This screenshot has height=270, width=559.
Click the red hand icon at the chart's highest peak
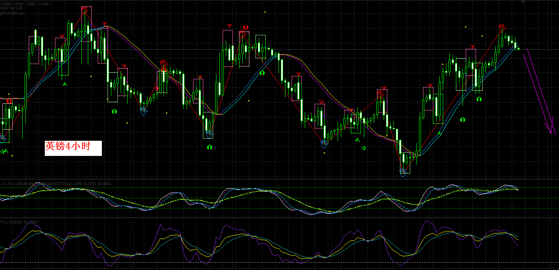[x=85, y=8]
